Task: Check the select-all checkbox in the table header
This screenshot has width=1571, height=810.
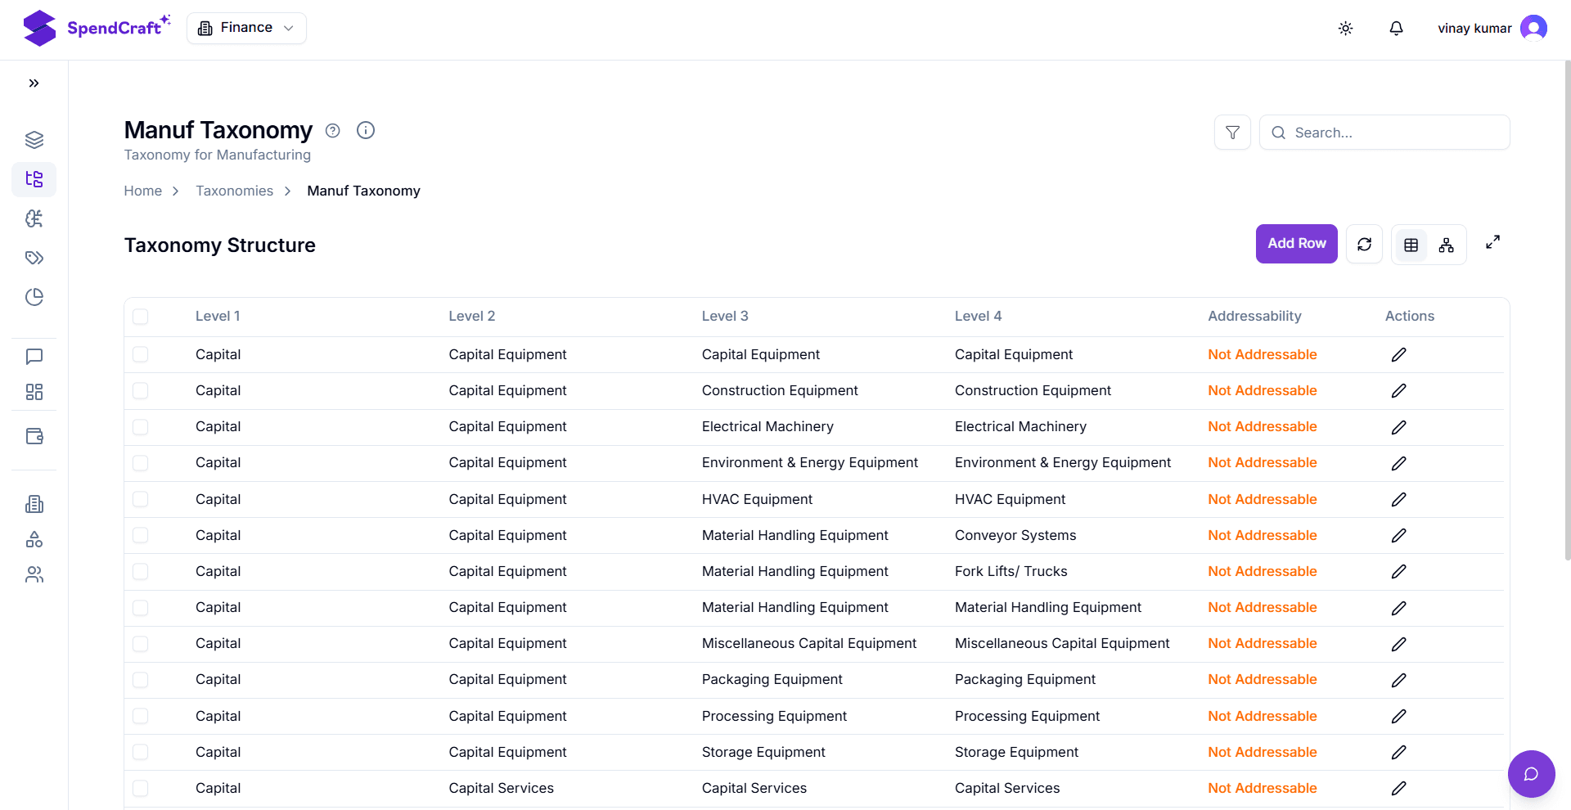Action: [x=141, y=317]
